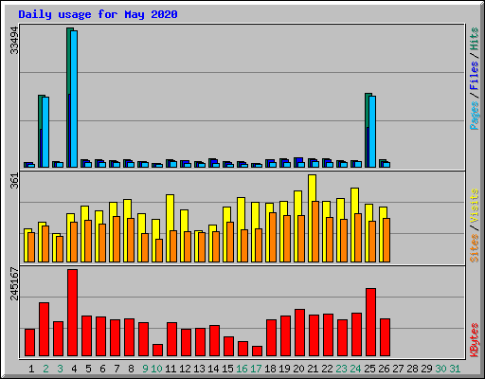The height and width of the screenshot is (379, 485).
Task: Select green day label 23 on the x-axis
Action: point(341,369)
